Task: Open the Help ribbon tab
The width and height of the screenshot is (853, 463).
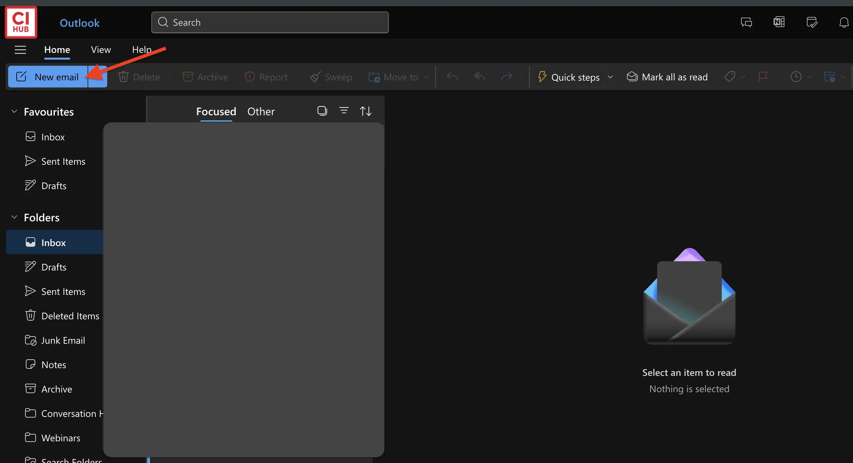Action: click(142, 50)
